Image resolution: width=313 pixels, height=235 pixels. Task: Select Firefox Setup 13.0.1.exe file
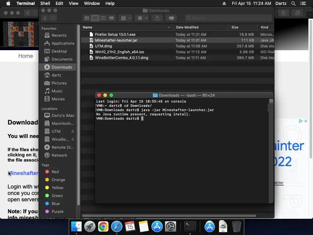(178, 34)
